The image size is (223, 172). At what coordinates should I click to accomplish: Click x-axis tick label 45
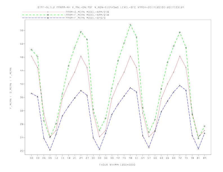tap(124, 158)
